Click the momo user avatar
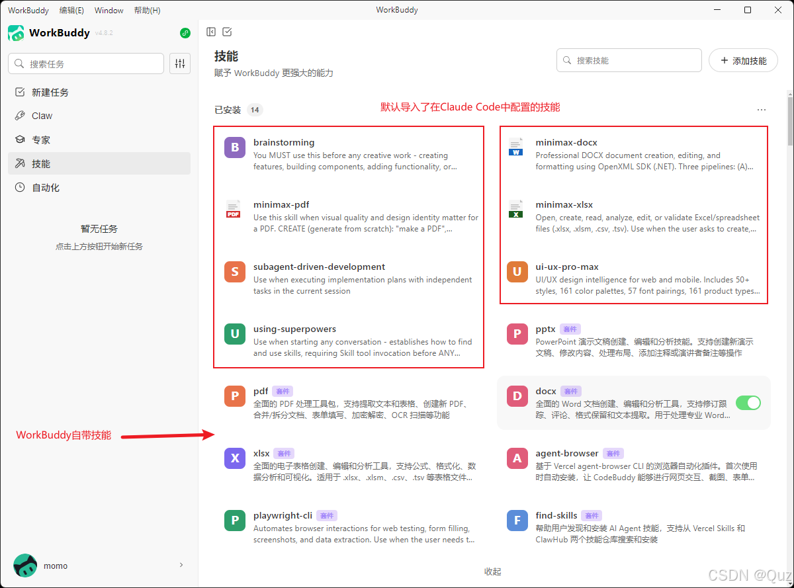The image size is (794, 588). (x=25, y=566)
